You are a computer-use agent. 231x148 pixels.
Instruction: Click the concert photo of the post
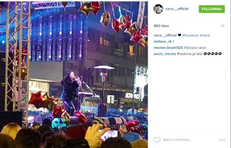pyautogui.click(x=74, y=75)
